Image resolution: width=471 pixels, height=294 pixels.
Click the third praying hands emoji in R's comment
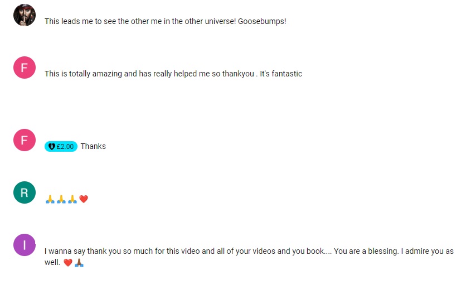72,199
